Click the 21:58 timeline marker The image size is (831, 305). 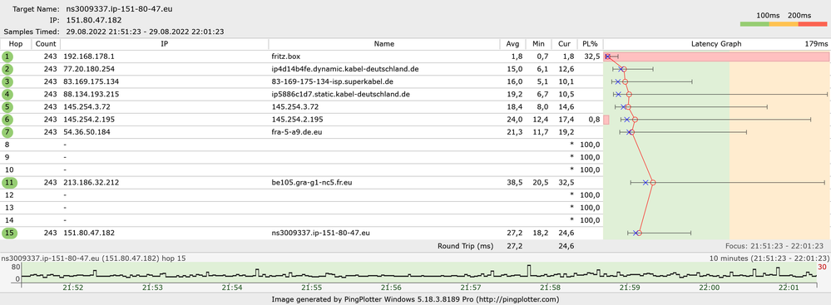[550, 287]
